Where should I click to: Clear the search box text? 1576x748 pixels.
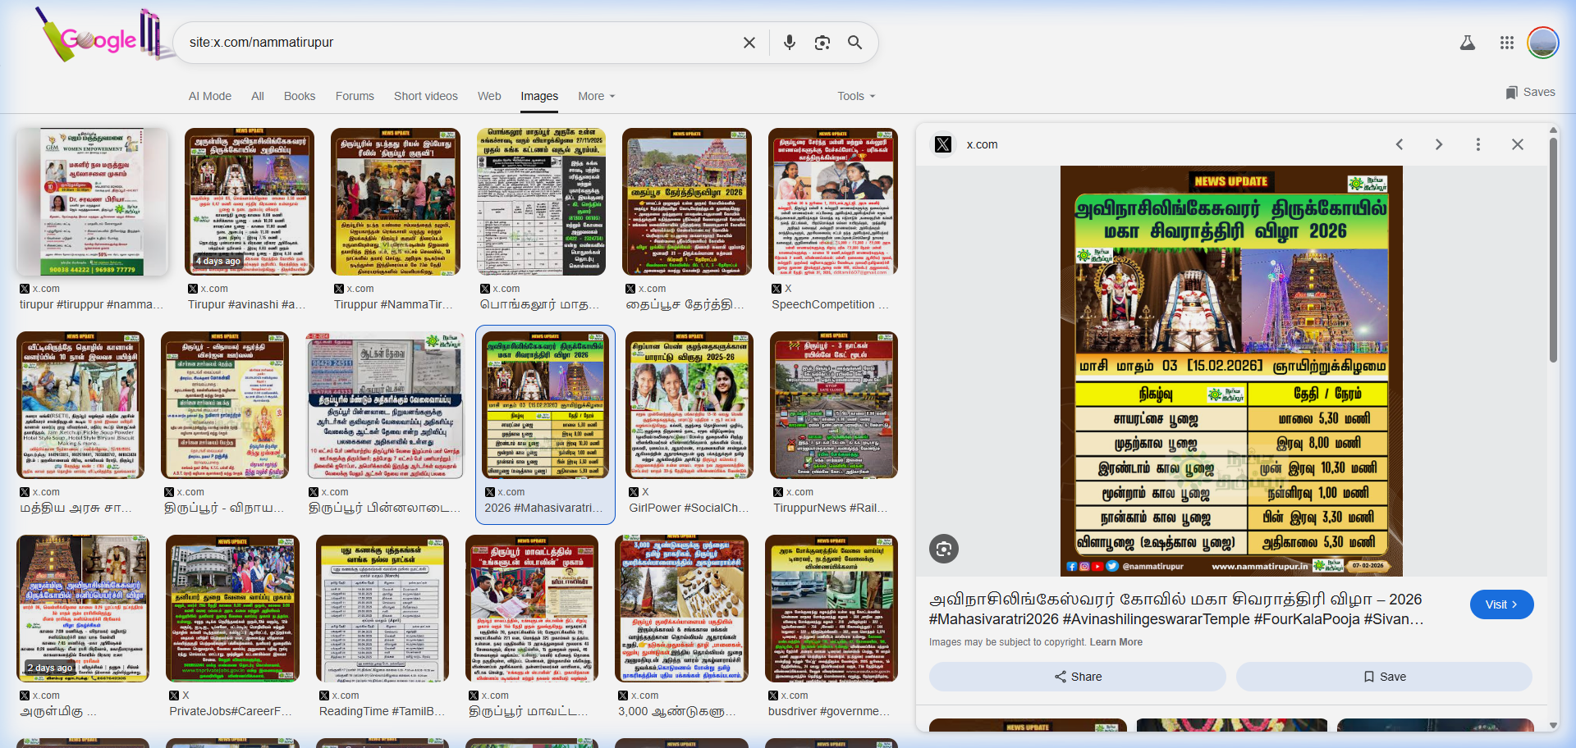(749, 43)
